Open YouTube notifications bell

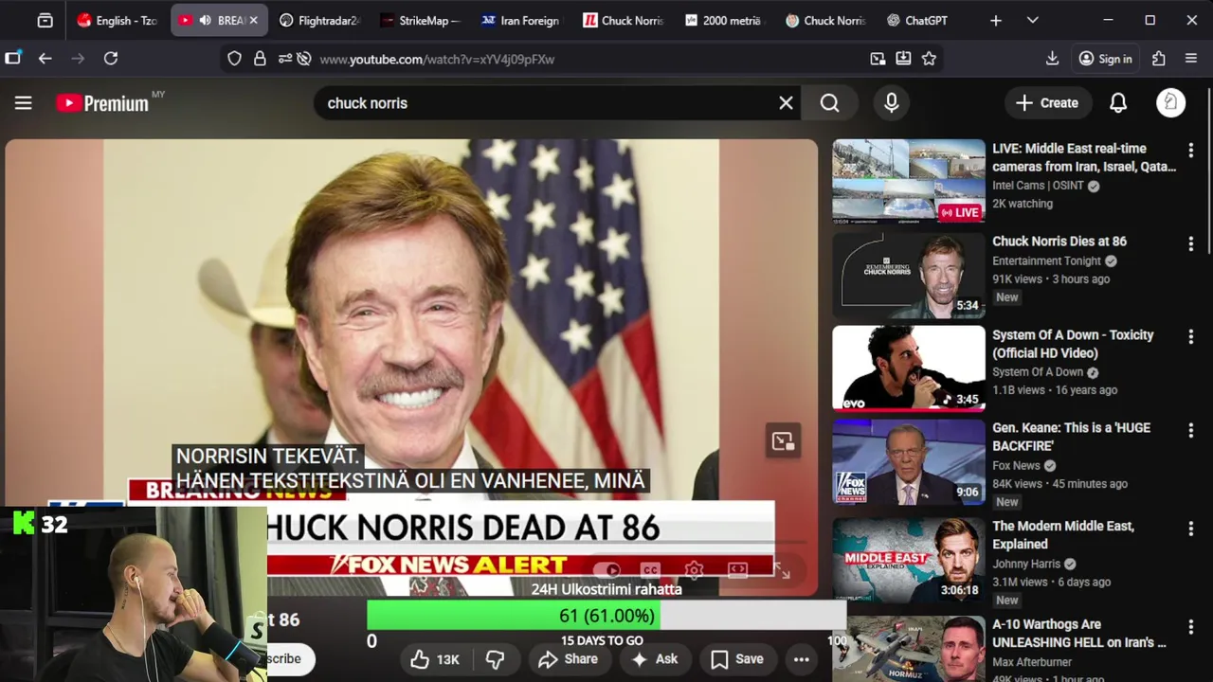[x=1118, y=103]
